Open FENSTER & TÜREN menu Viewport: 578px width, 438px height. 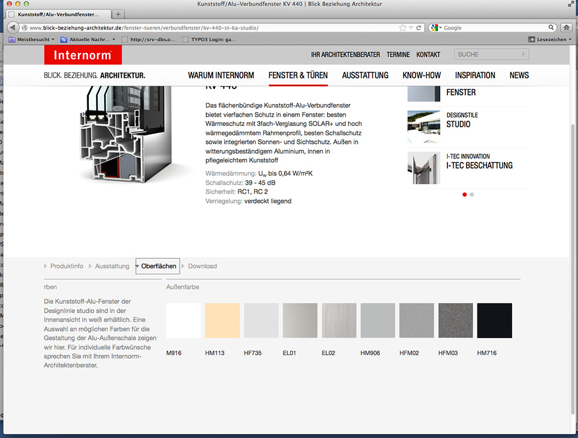pos(298,75)
